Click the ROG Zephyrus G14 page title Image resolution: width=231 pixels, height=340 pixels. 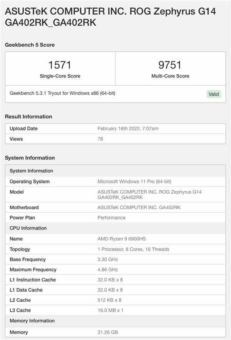110,17
